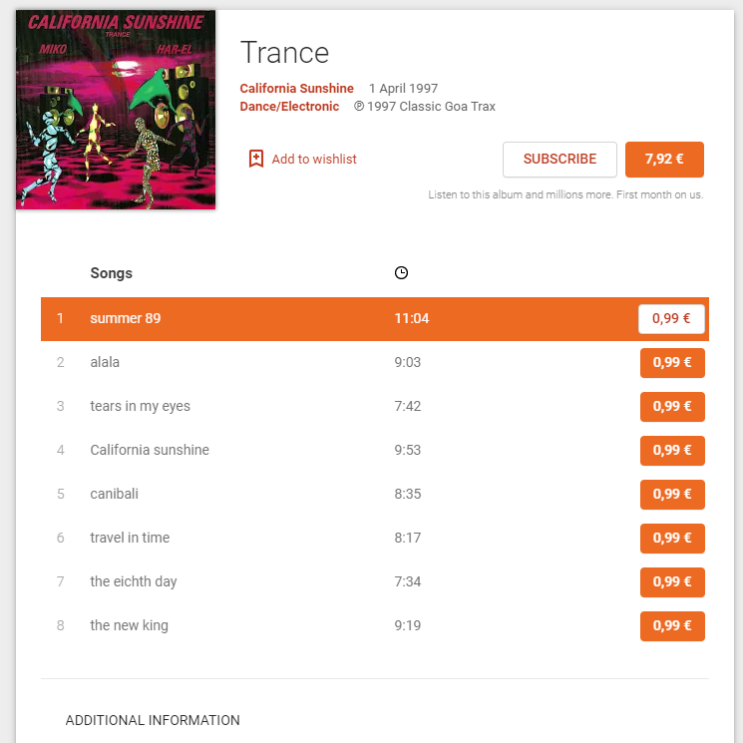Buy the track alala for 0,99 €

click(672, 363)
